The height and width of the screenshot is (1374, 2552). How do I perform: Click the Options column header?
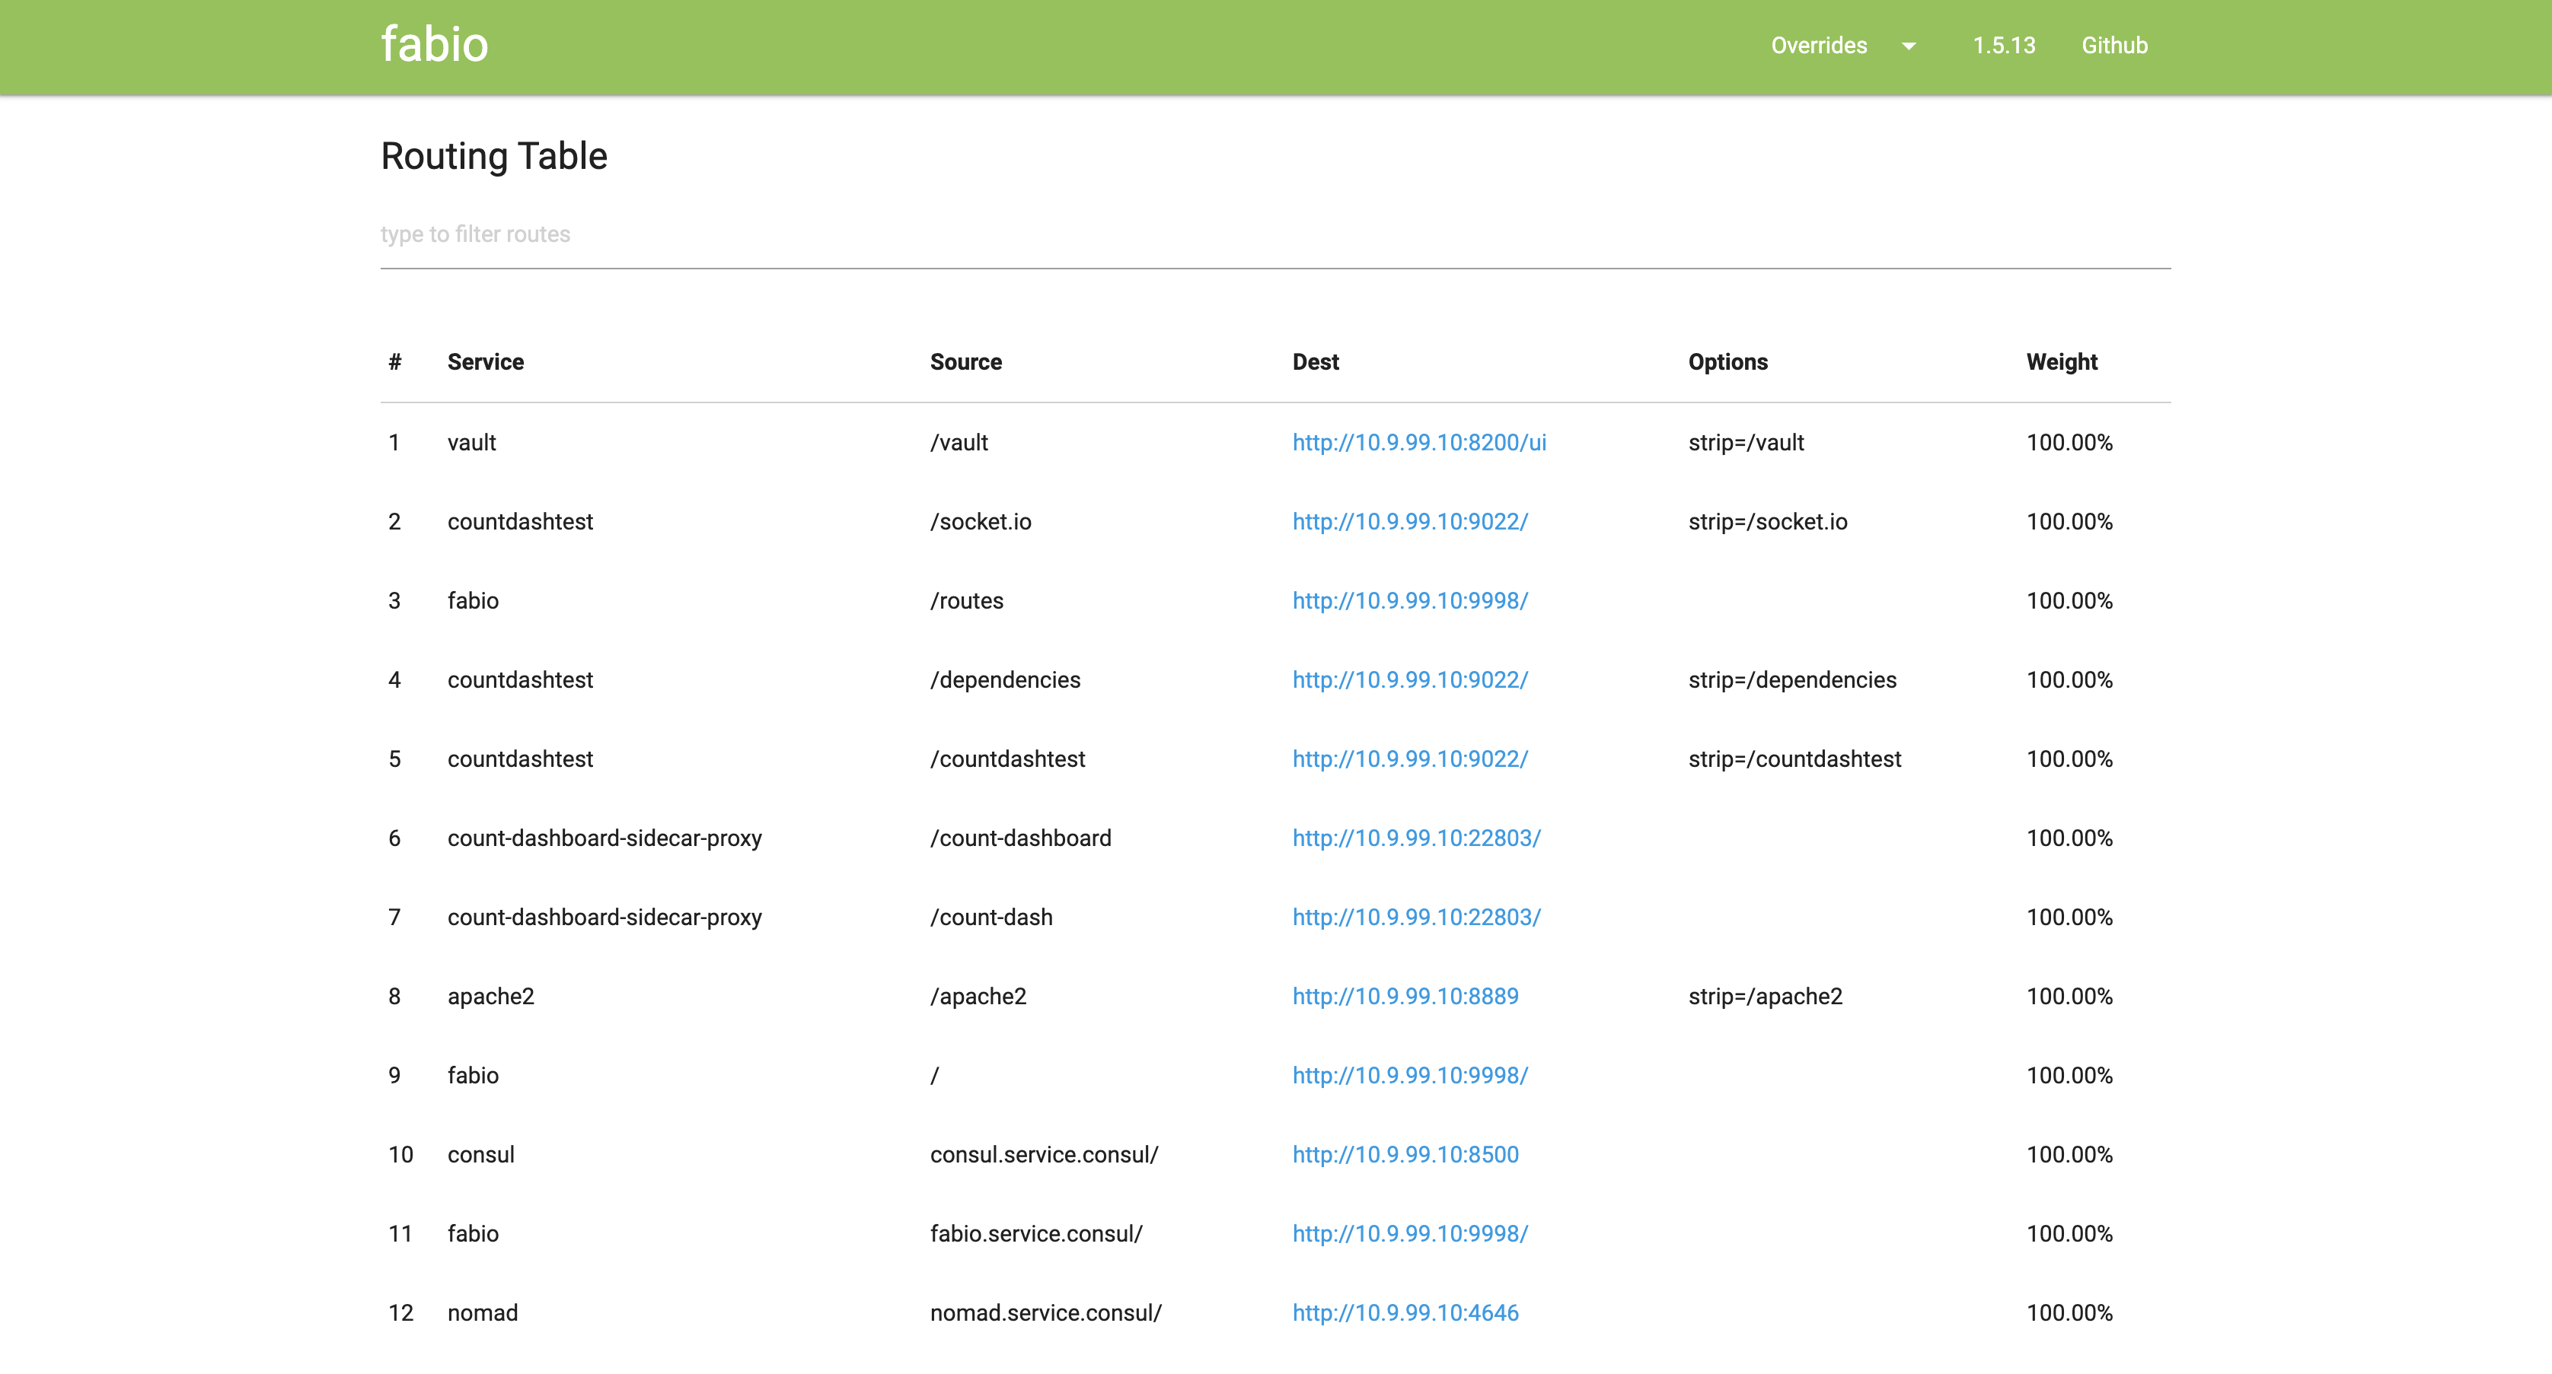click(x=1727, y=362)
